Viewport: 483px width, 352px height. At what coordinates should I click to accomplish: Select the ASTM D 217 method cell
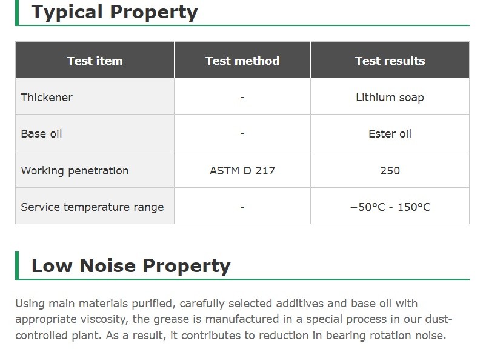click(242, 170)
